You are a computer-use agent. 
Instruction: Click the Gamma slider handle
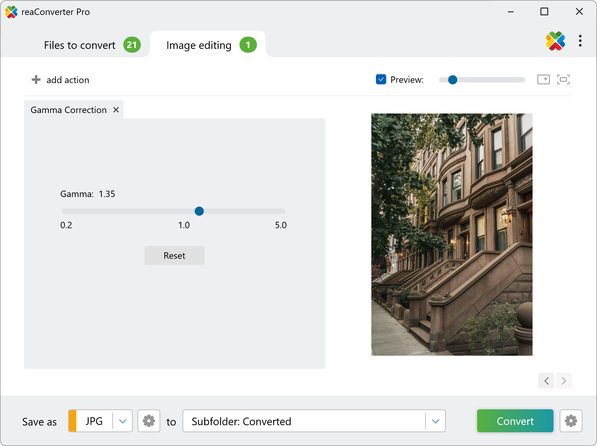click(x=199, y=211)
